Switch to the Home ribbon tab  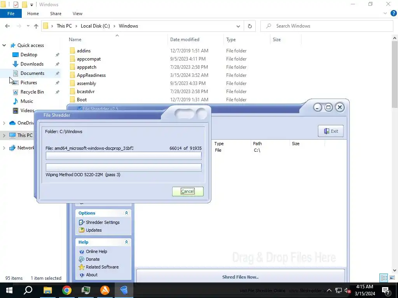tap(33, 14)
